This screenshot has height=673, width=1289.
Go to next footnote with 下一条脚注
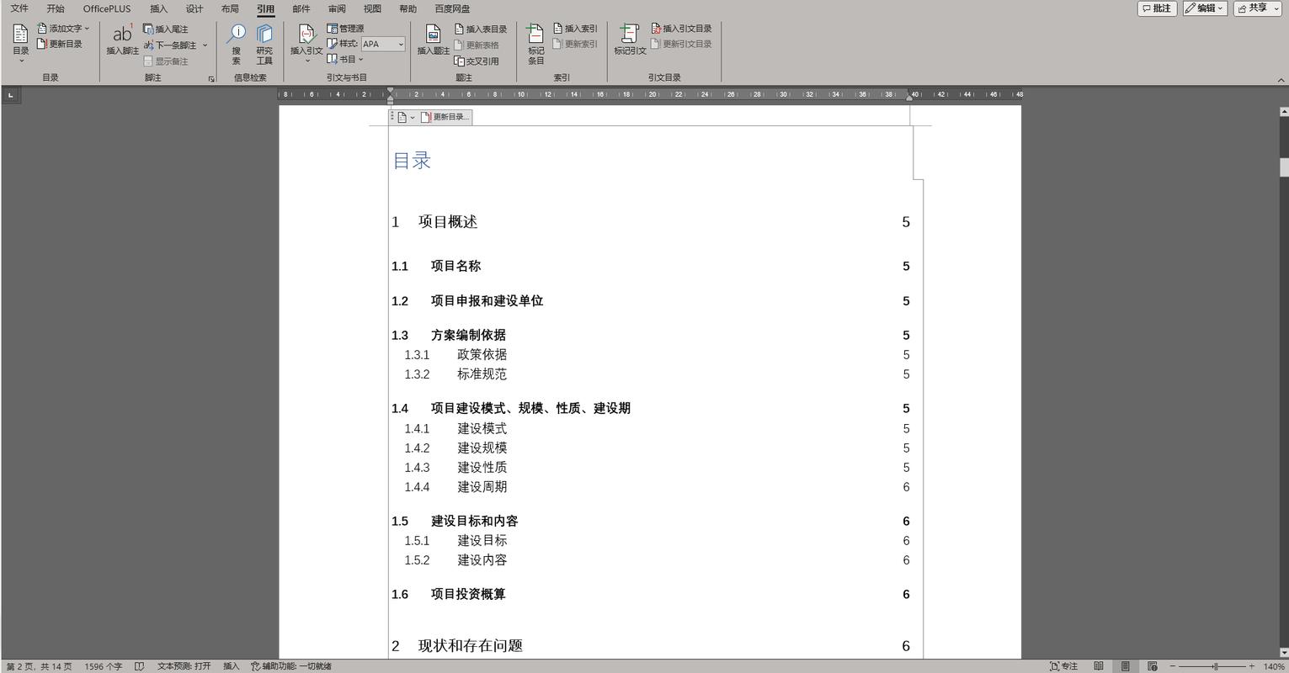click(170, 45)
